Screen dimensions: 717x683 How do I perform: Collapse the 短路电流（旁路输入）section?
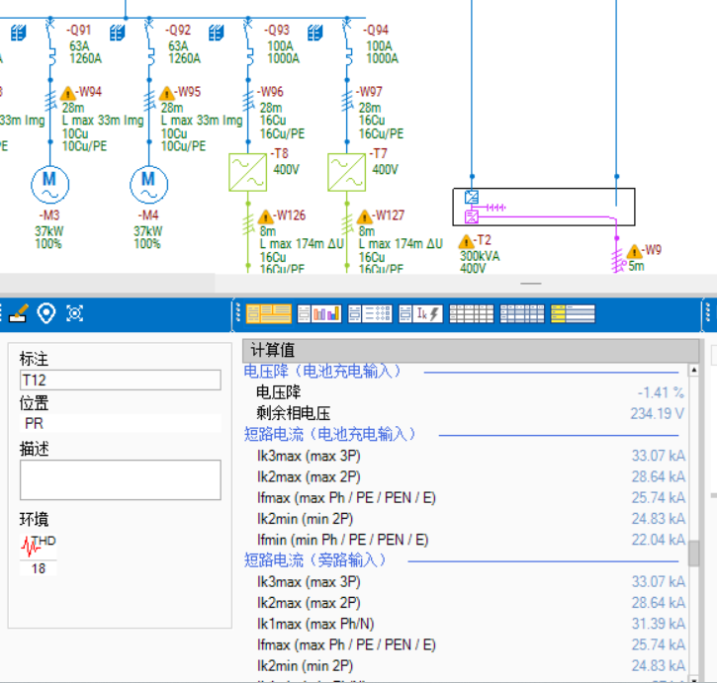pyautogui.click(x=314, y=560)
